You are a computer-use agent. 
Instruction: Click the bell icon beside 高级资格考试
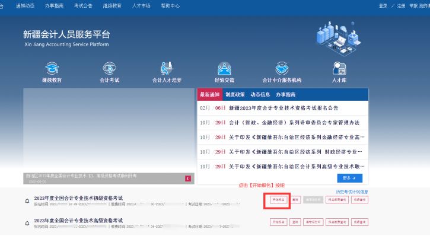click(x=27, y=224)
